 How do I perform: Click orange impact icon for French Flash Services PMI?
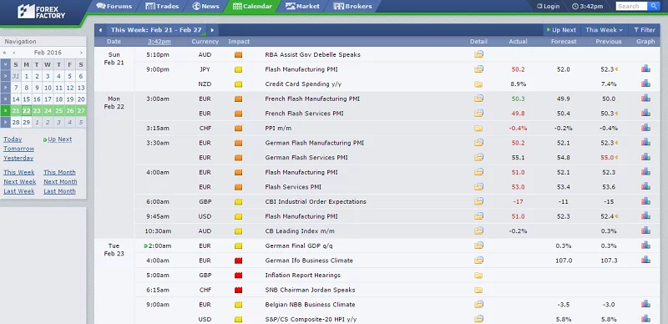(238, 114)
